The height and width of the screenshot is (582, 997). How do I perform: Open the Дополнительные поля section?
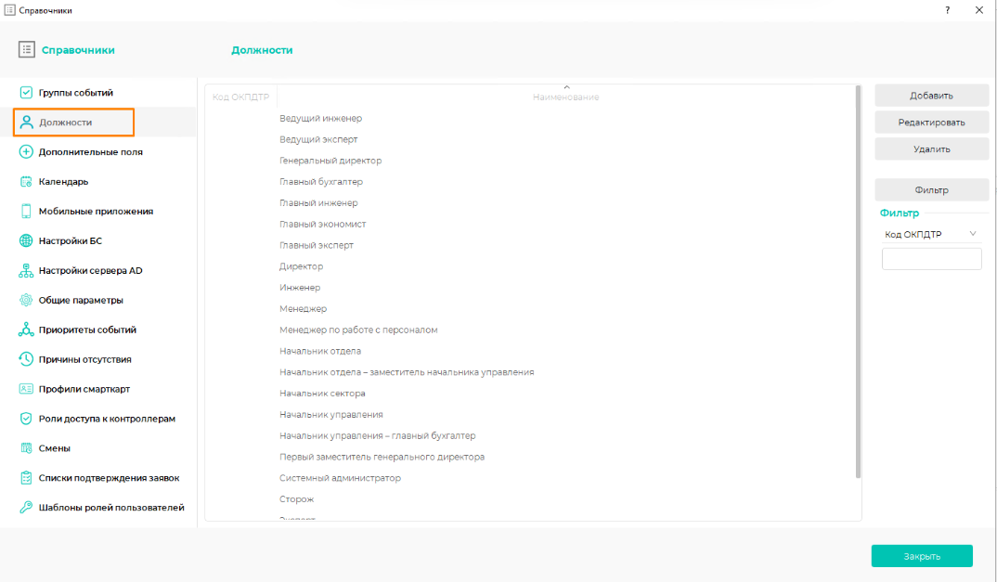click(x=90, y=152)
